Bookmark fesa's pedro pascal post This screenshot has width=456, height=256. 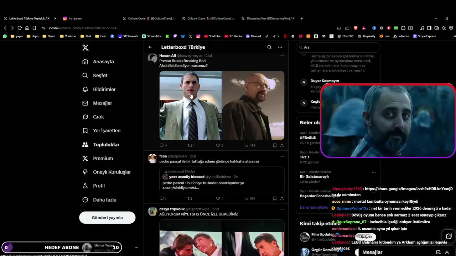click(x=275, y=198)
